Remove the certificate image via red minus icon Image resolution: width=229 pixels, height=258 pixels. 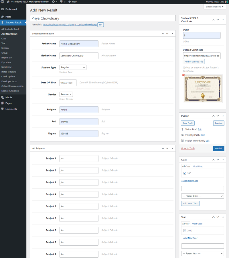(183, 75)
